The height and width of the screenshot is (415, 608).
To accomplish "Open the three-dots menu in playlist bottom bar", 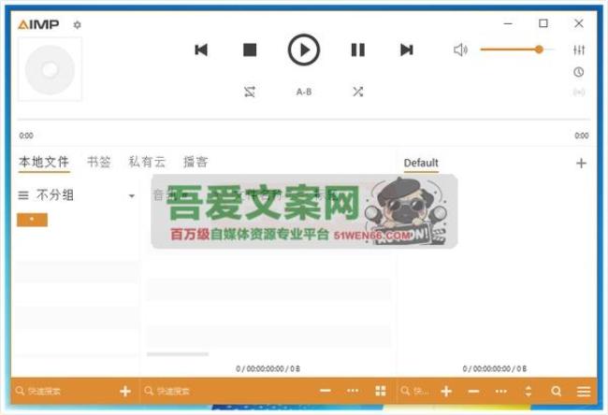I will click(x=501, y=391).
